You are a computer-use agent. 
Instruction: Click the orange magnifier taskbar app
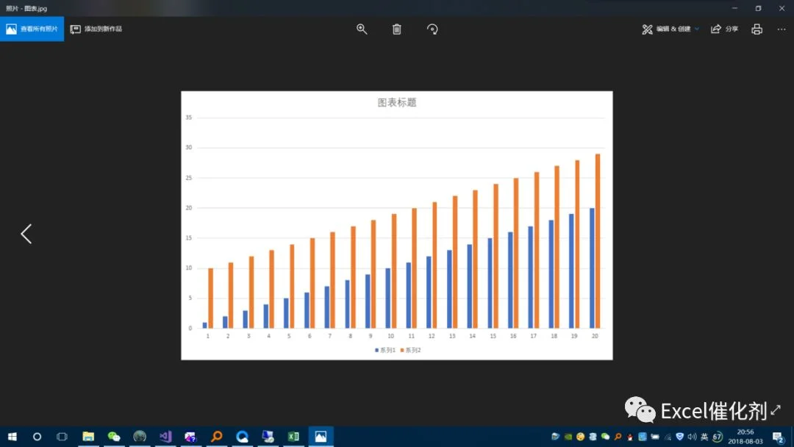tap(217, 437)
